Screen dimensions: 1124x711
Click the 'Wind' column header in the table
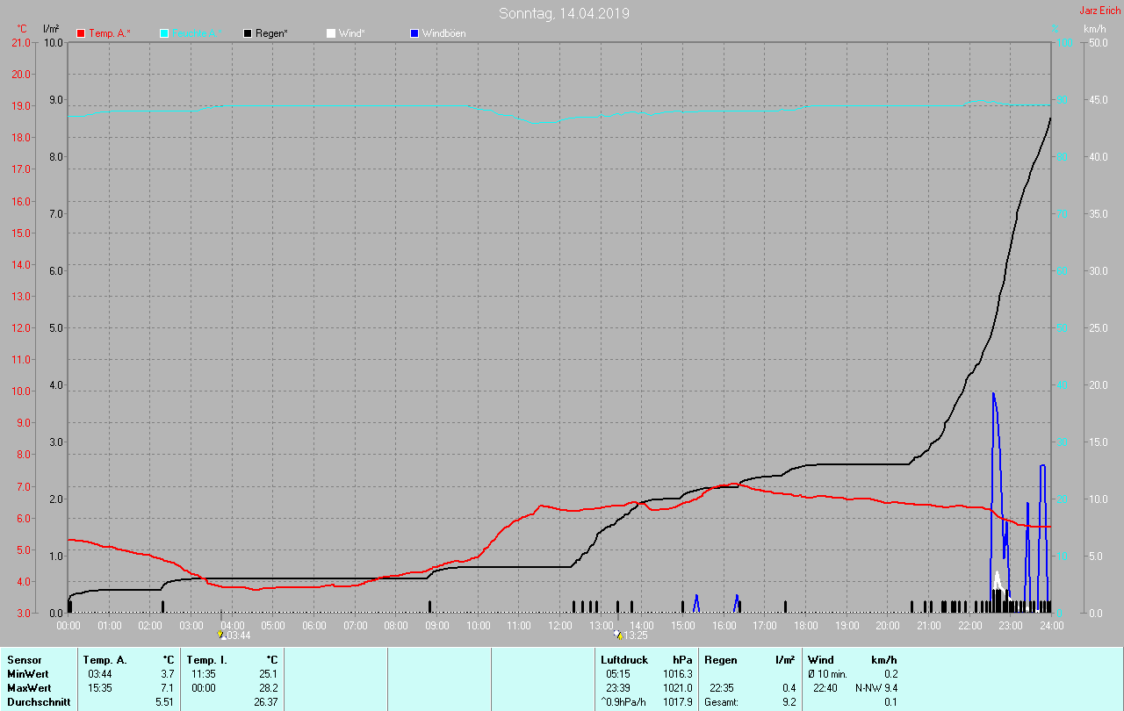821,660
